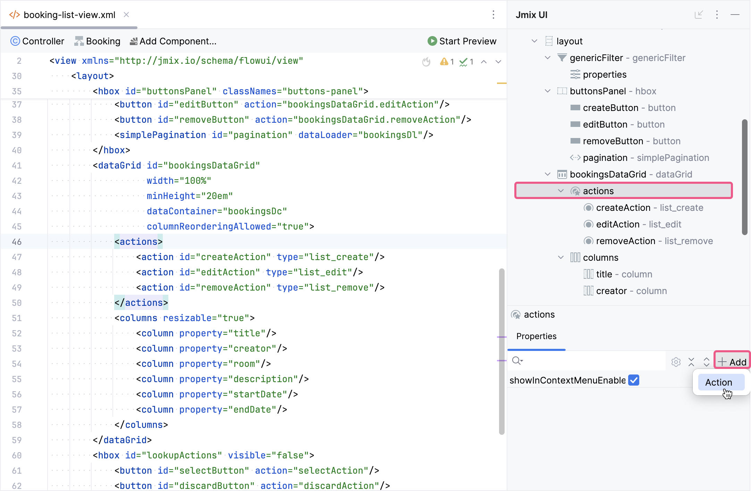
Task: Collapse the columns tree node
Action: tap(561, 258)
